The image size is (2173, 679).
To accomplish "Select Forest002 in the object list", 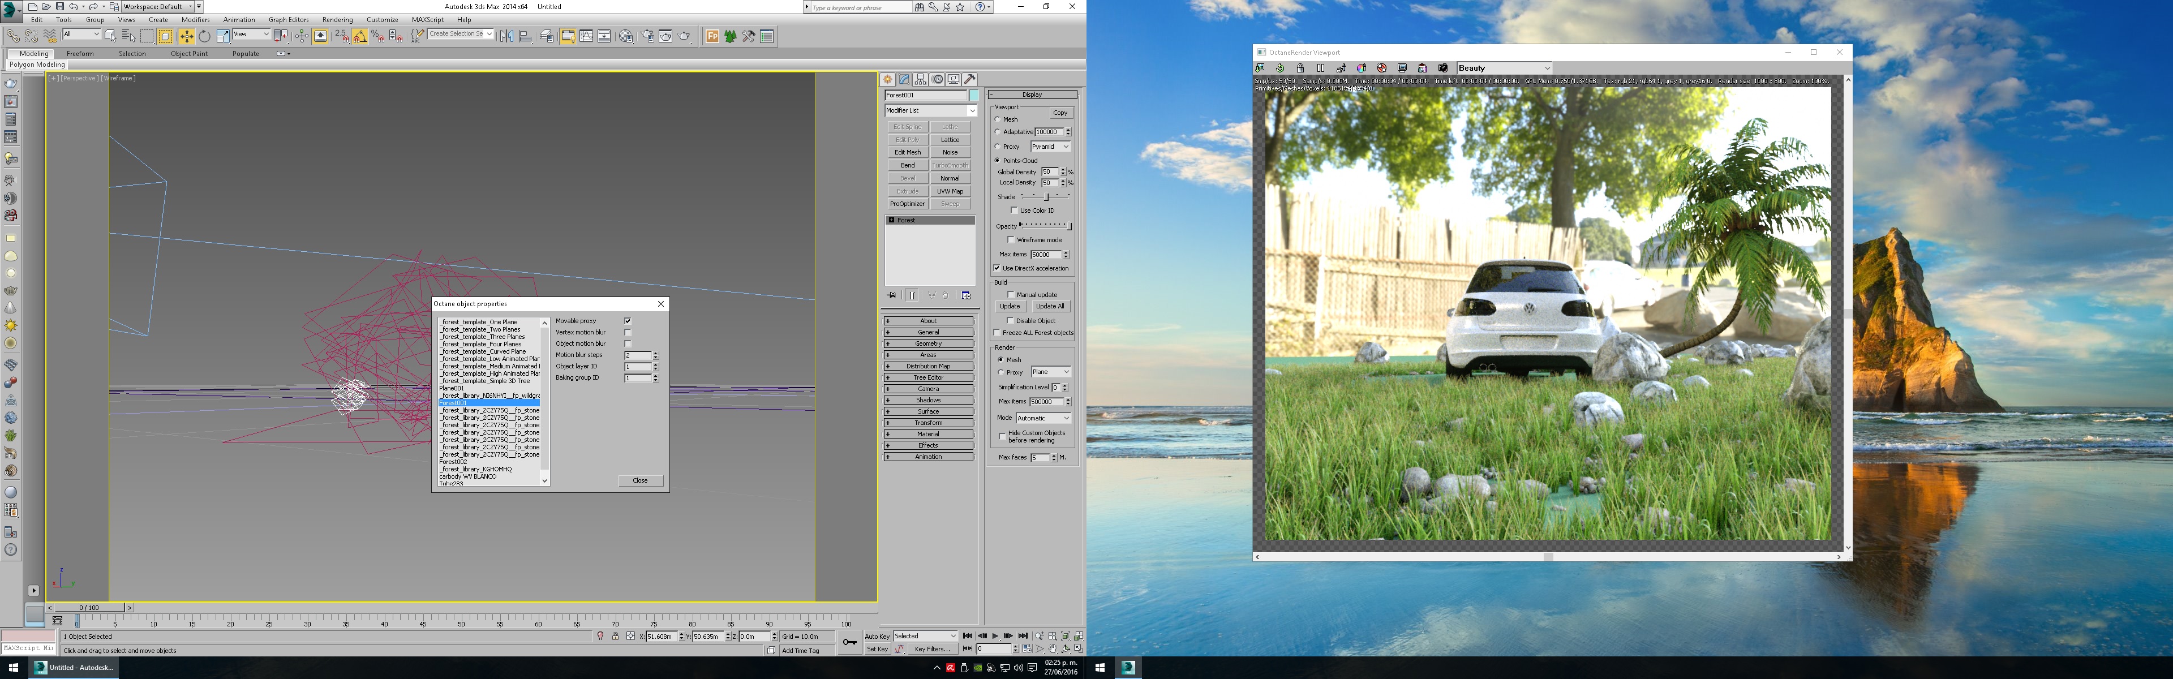I will pyautogui.click(x=454, y=461).
